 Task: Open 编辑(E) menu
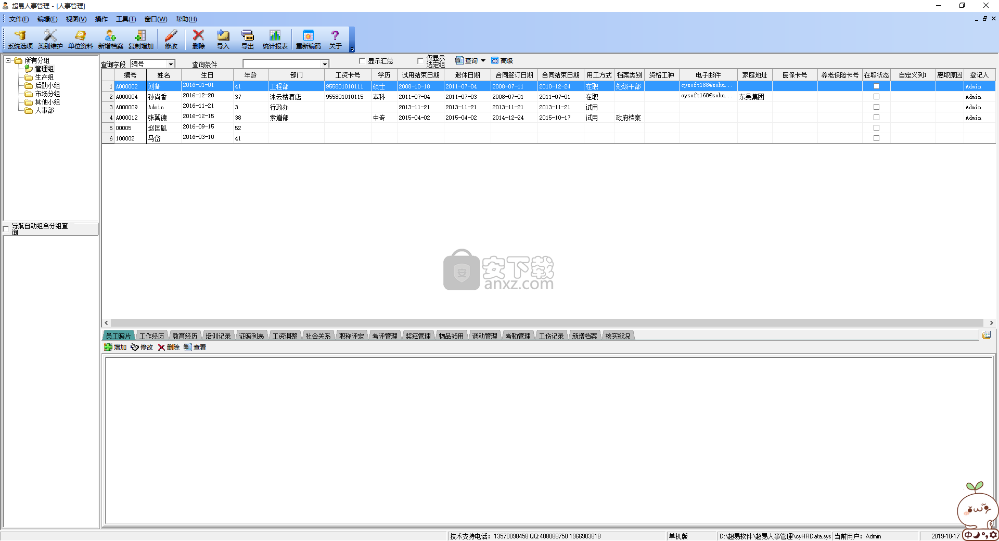pos(47,19)
